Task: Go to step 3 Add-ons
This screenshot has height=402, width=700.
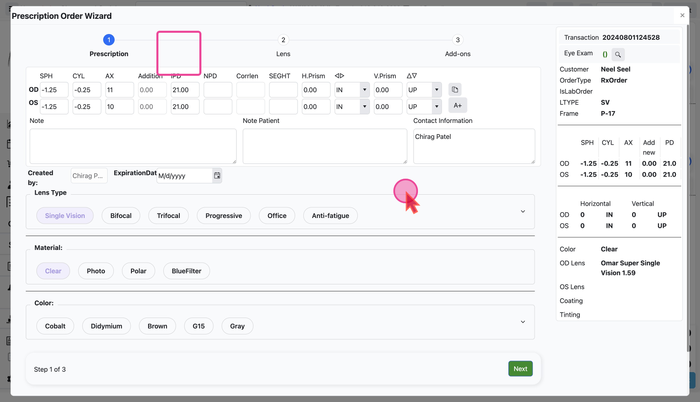Action: [458, 40]
